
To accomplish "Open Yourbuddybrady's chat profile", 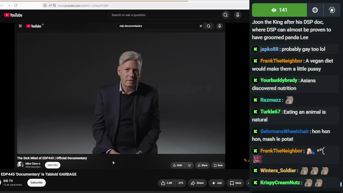I will (x=279, y=80).
